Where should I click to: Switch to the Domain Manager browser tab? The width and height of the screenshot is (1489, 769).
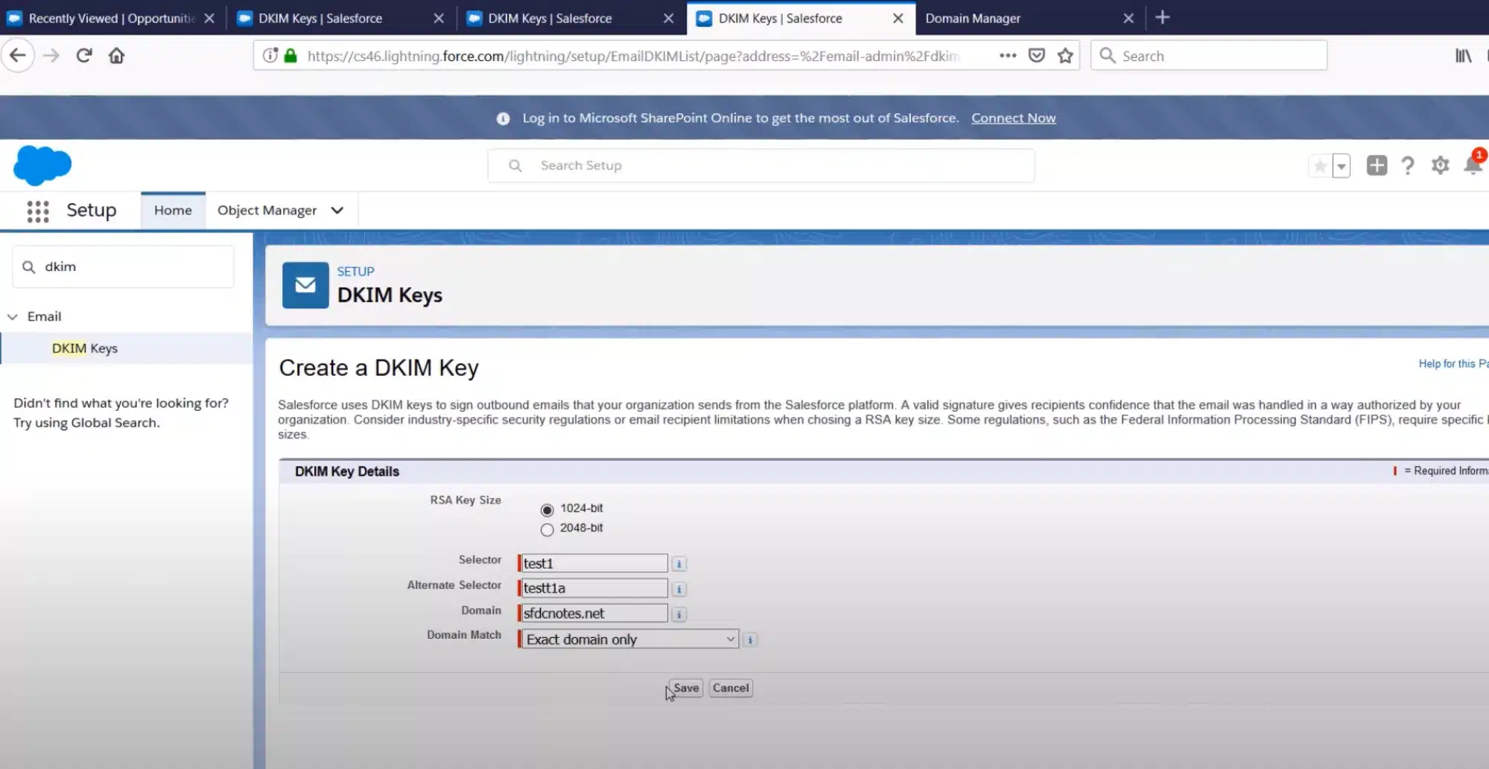pyautogui.click(x=972, y=19)
